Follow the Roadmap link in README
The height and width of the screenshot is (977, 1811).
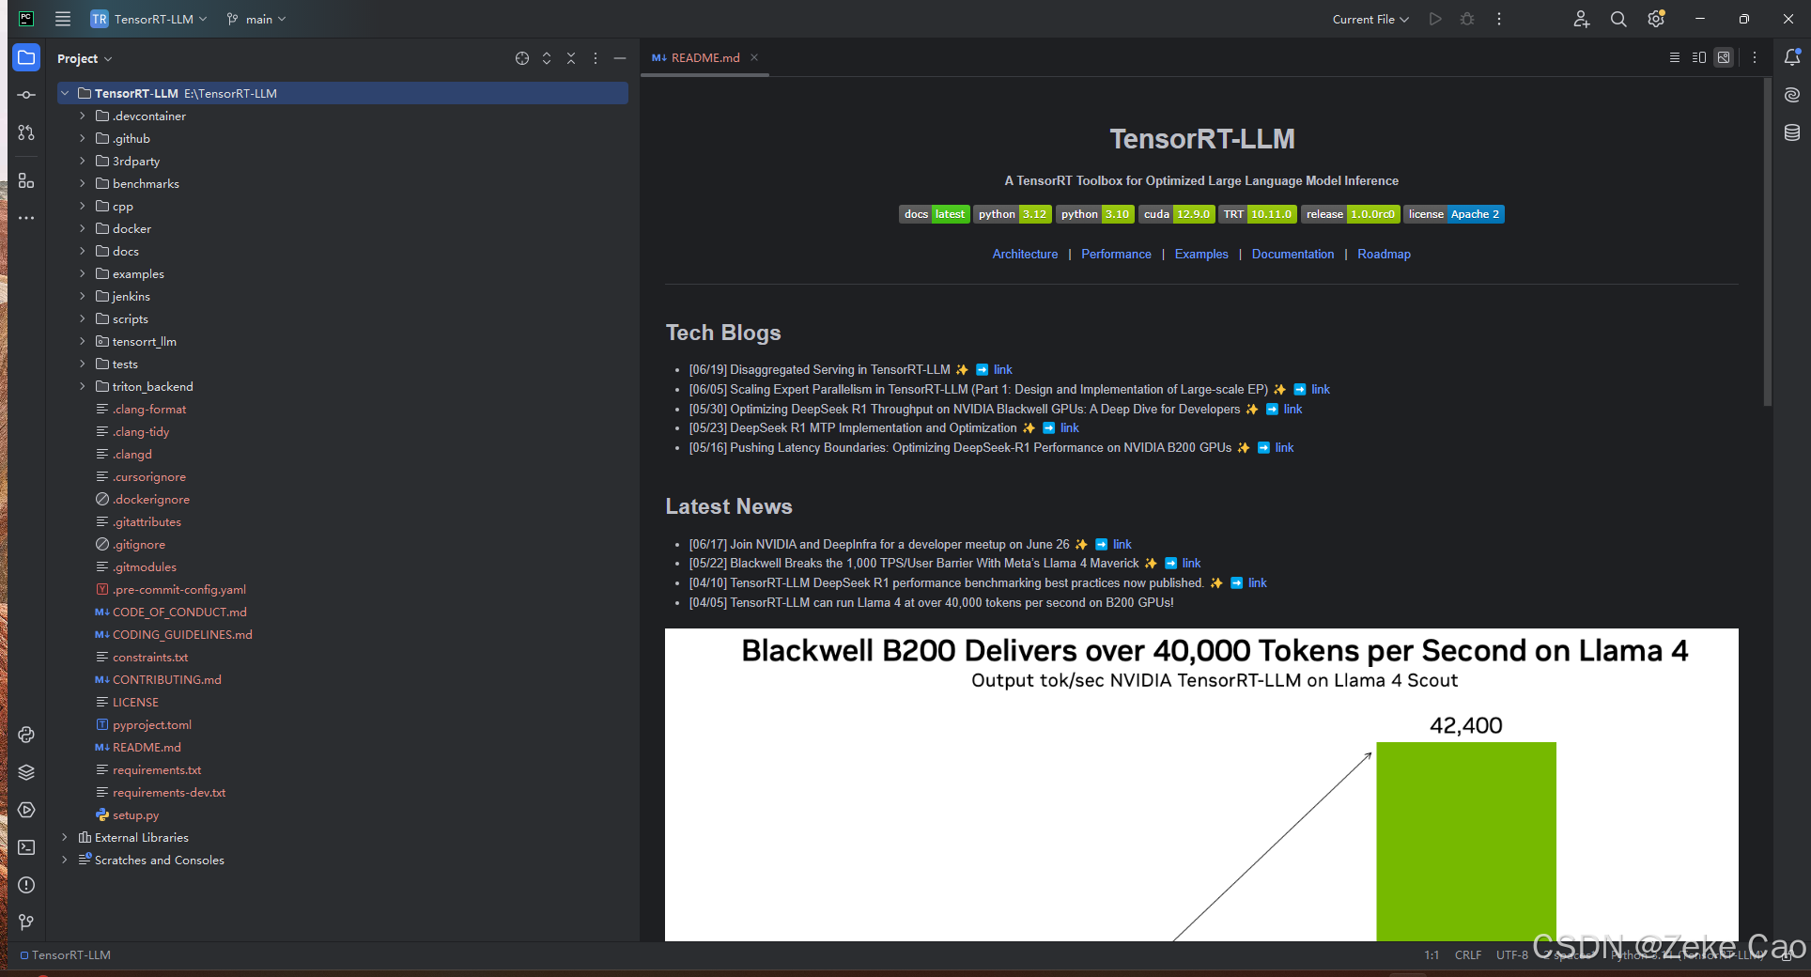[1383, 254]
